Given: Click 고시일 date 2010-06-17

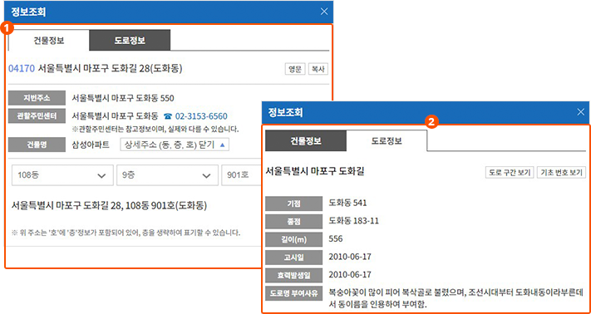Looking at the screenshot, I should coord(350,257).
